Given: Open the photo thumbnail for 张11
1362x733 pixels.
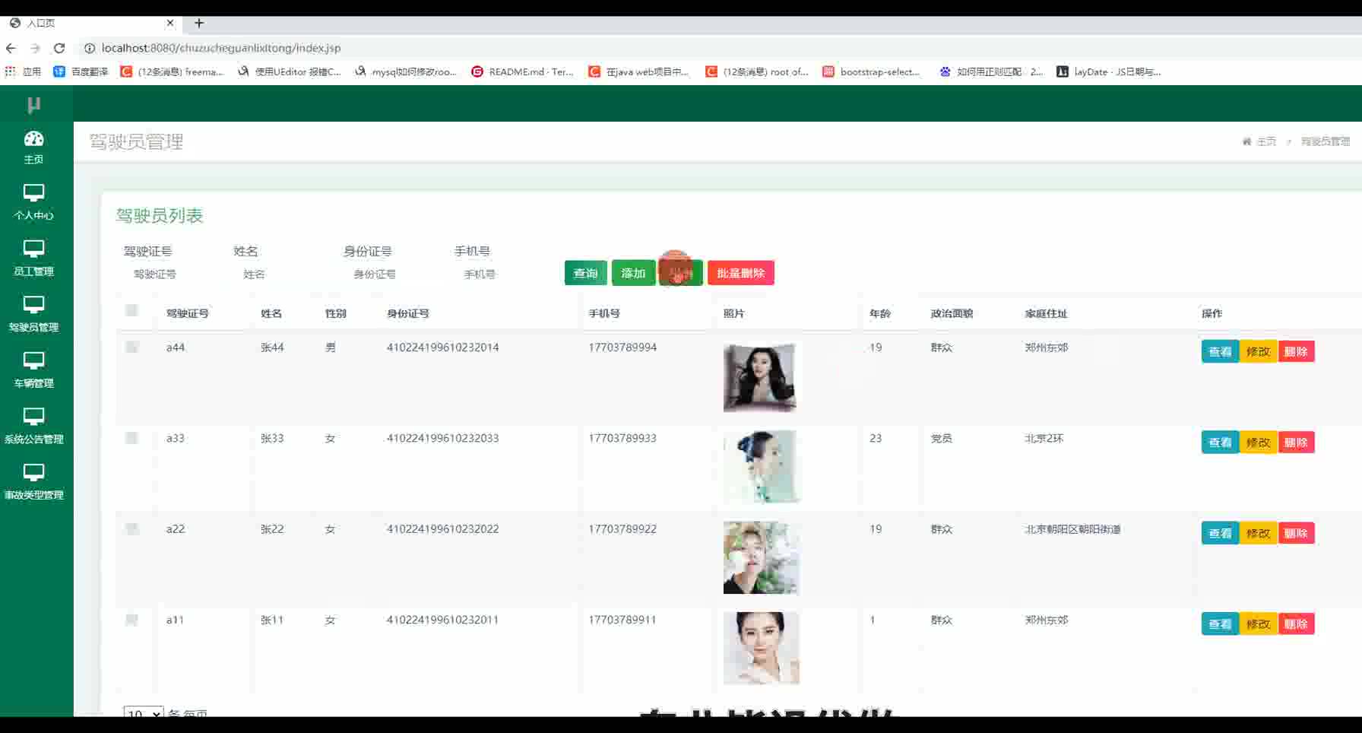Looking at the screenshot, I should [761, 648].
